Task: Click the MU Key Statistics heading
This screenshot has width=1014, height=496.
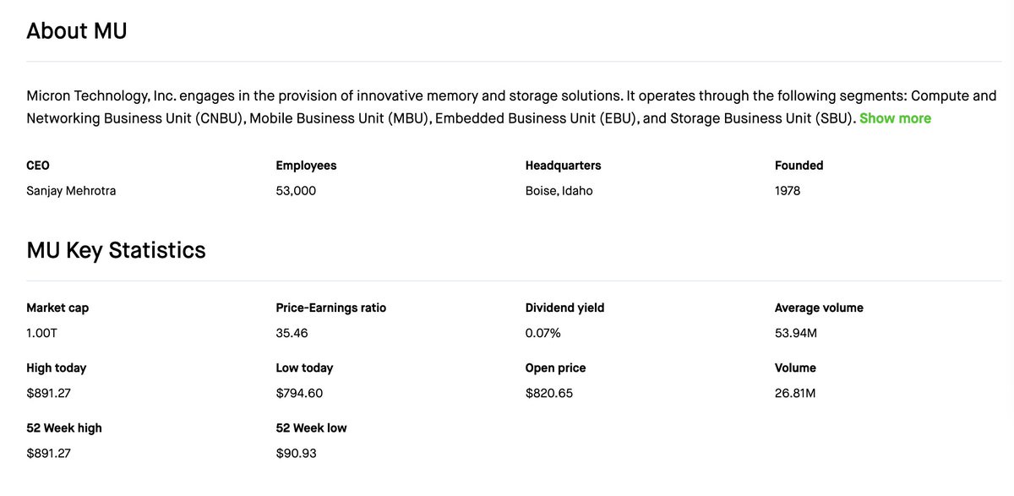Action: [x=116, y=250]
